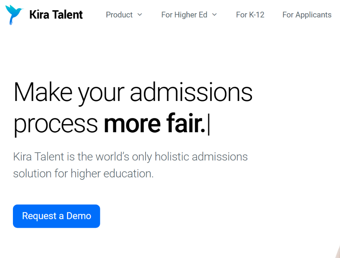Click the Request a Demo button
This screenshot has width=340, height=258.
(56, 216)
